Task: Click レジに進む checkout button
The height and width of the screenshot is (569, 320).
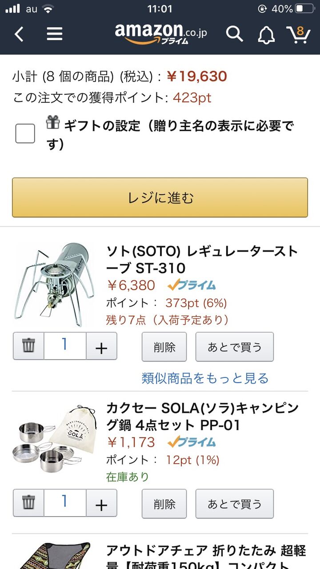Action: click(x=160, y=198)
